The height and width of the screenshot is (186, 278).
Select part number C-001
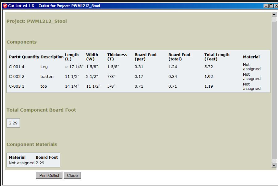pos(15,67)
